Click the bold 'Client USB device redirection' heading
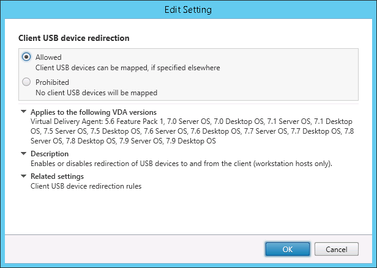 pyautogui.click(x=74, y=37)
